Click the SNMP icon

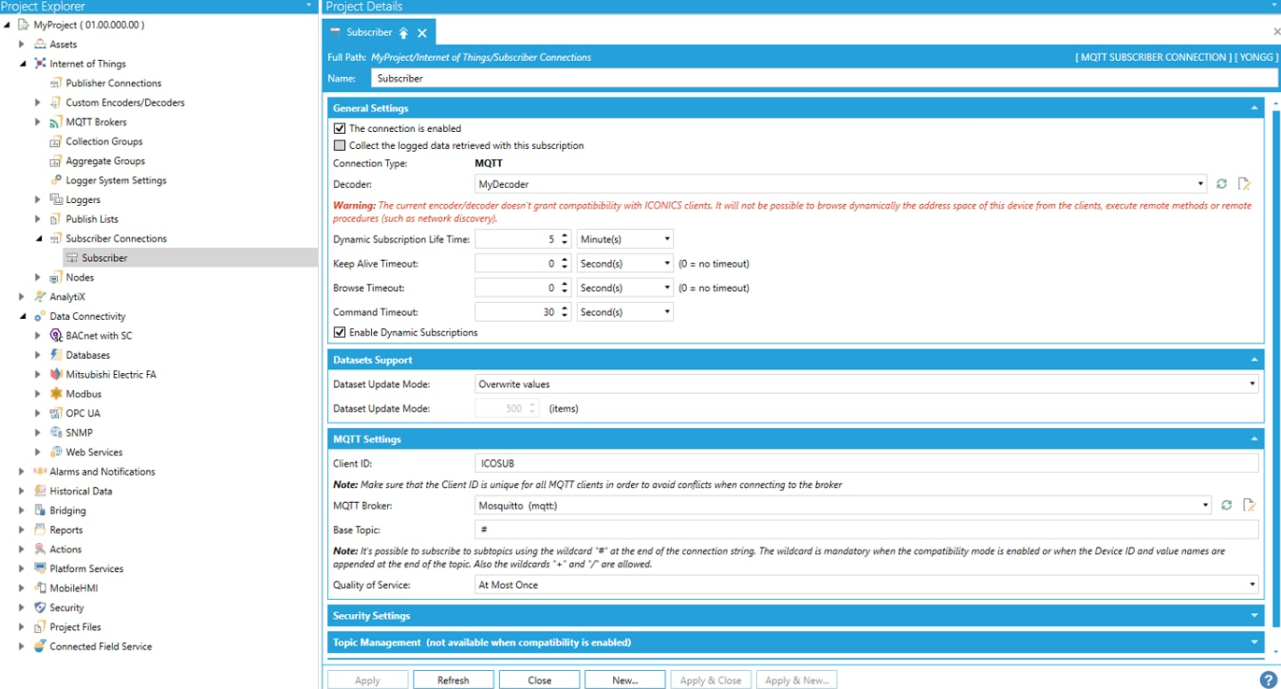[56, 433]
